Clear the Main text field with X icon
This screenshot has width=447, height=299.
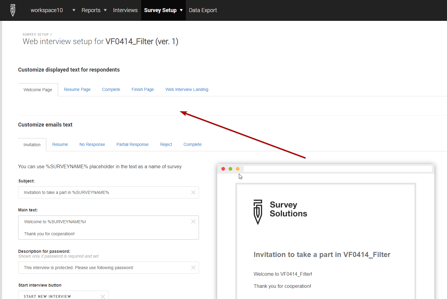pyautogui.click(x=193, y=221)
